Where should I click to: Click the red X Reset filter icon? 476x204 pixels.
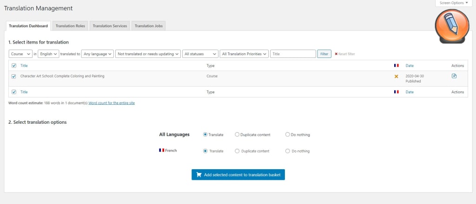(336, 54)
